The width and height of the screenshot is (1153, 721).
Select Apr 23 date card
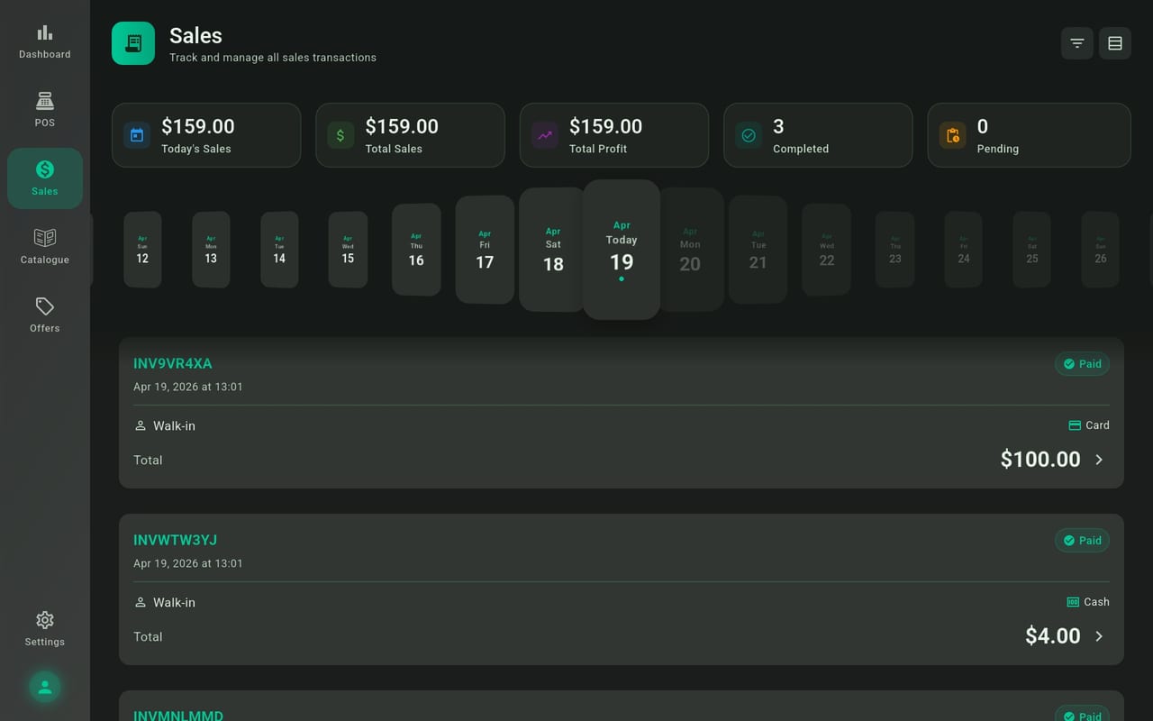895,250
